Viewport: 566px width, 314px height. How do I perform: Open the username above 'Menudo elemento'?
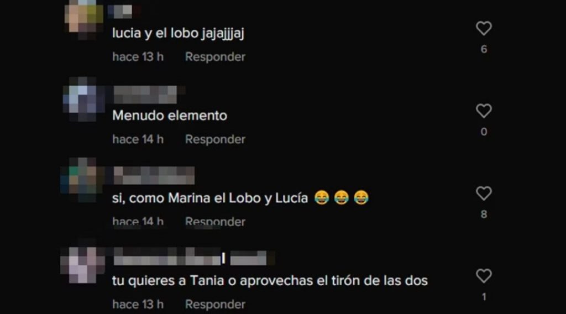pos(145,95)
